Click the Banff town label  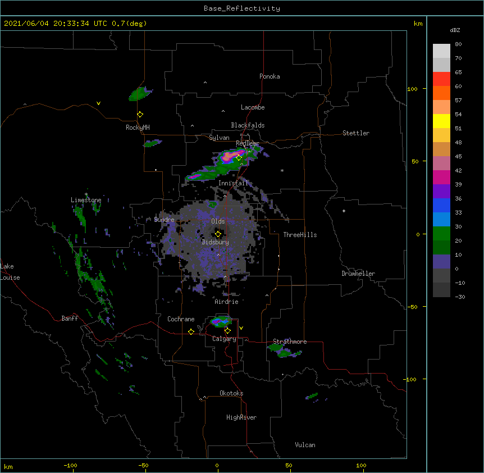(70, 319)
